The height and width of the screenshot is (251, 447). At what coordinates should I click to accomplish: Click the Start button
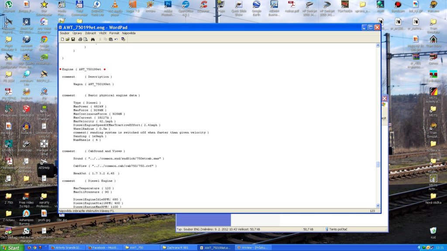click(x=11, y=248)
